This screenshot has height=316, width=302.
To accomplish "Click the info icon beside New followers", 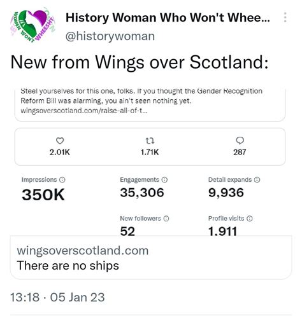I will [166, 219].
